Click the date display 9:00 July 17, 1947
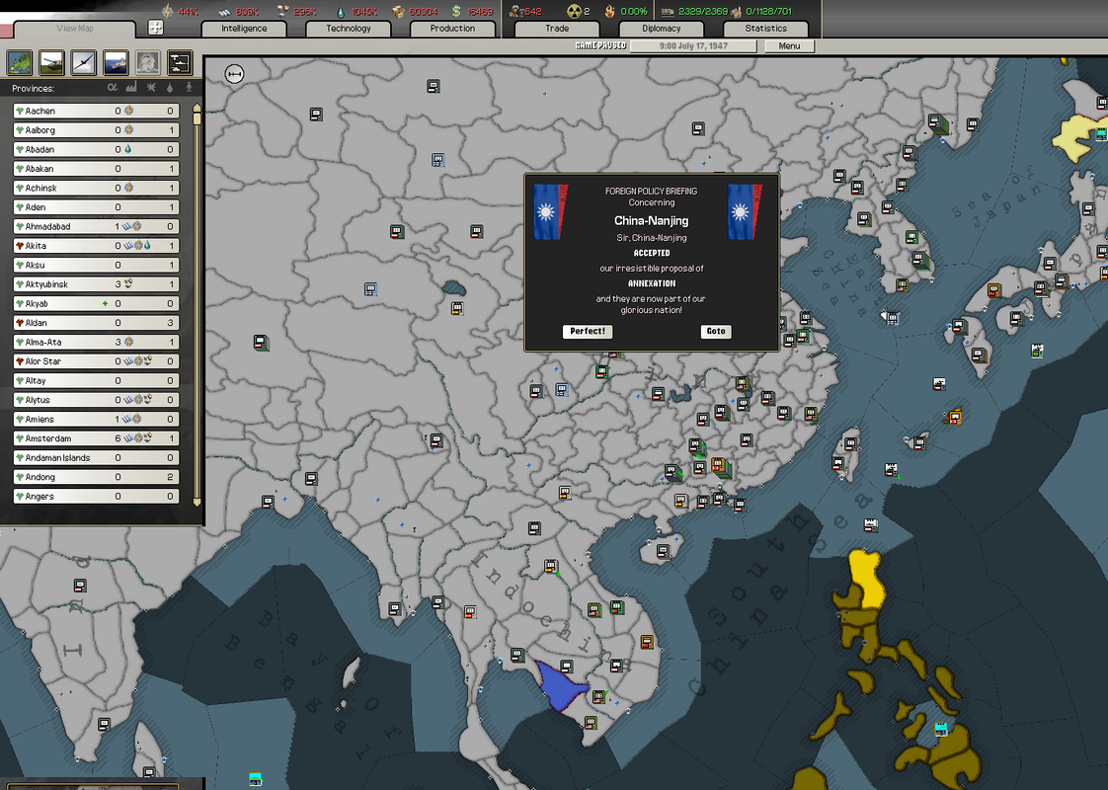Viewport: 1108px width, 790px height. click(x=693, y=46)
